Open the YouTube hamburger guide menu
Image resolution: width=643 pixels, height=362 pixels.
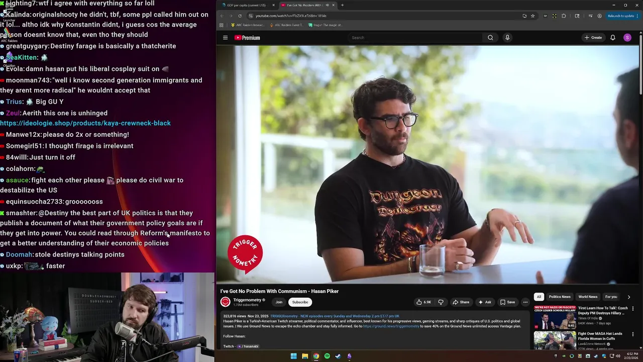(225, 38)
